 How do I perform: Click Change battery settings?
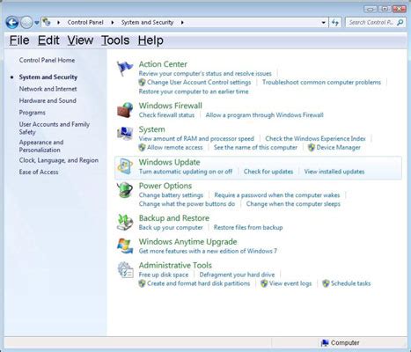[x=171, y=195]
